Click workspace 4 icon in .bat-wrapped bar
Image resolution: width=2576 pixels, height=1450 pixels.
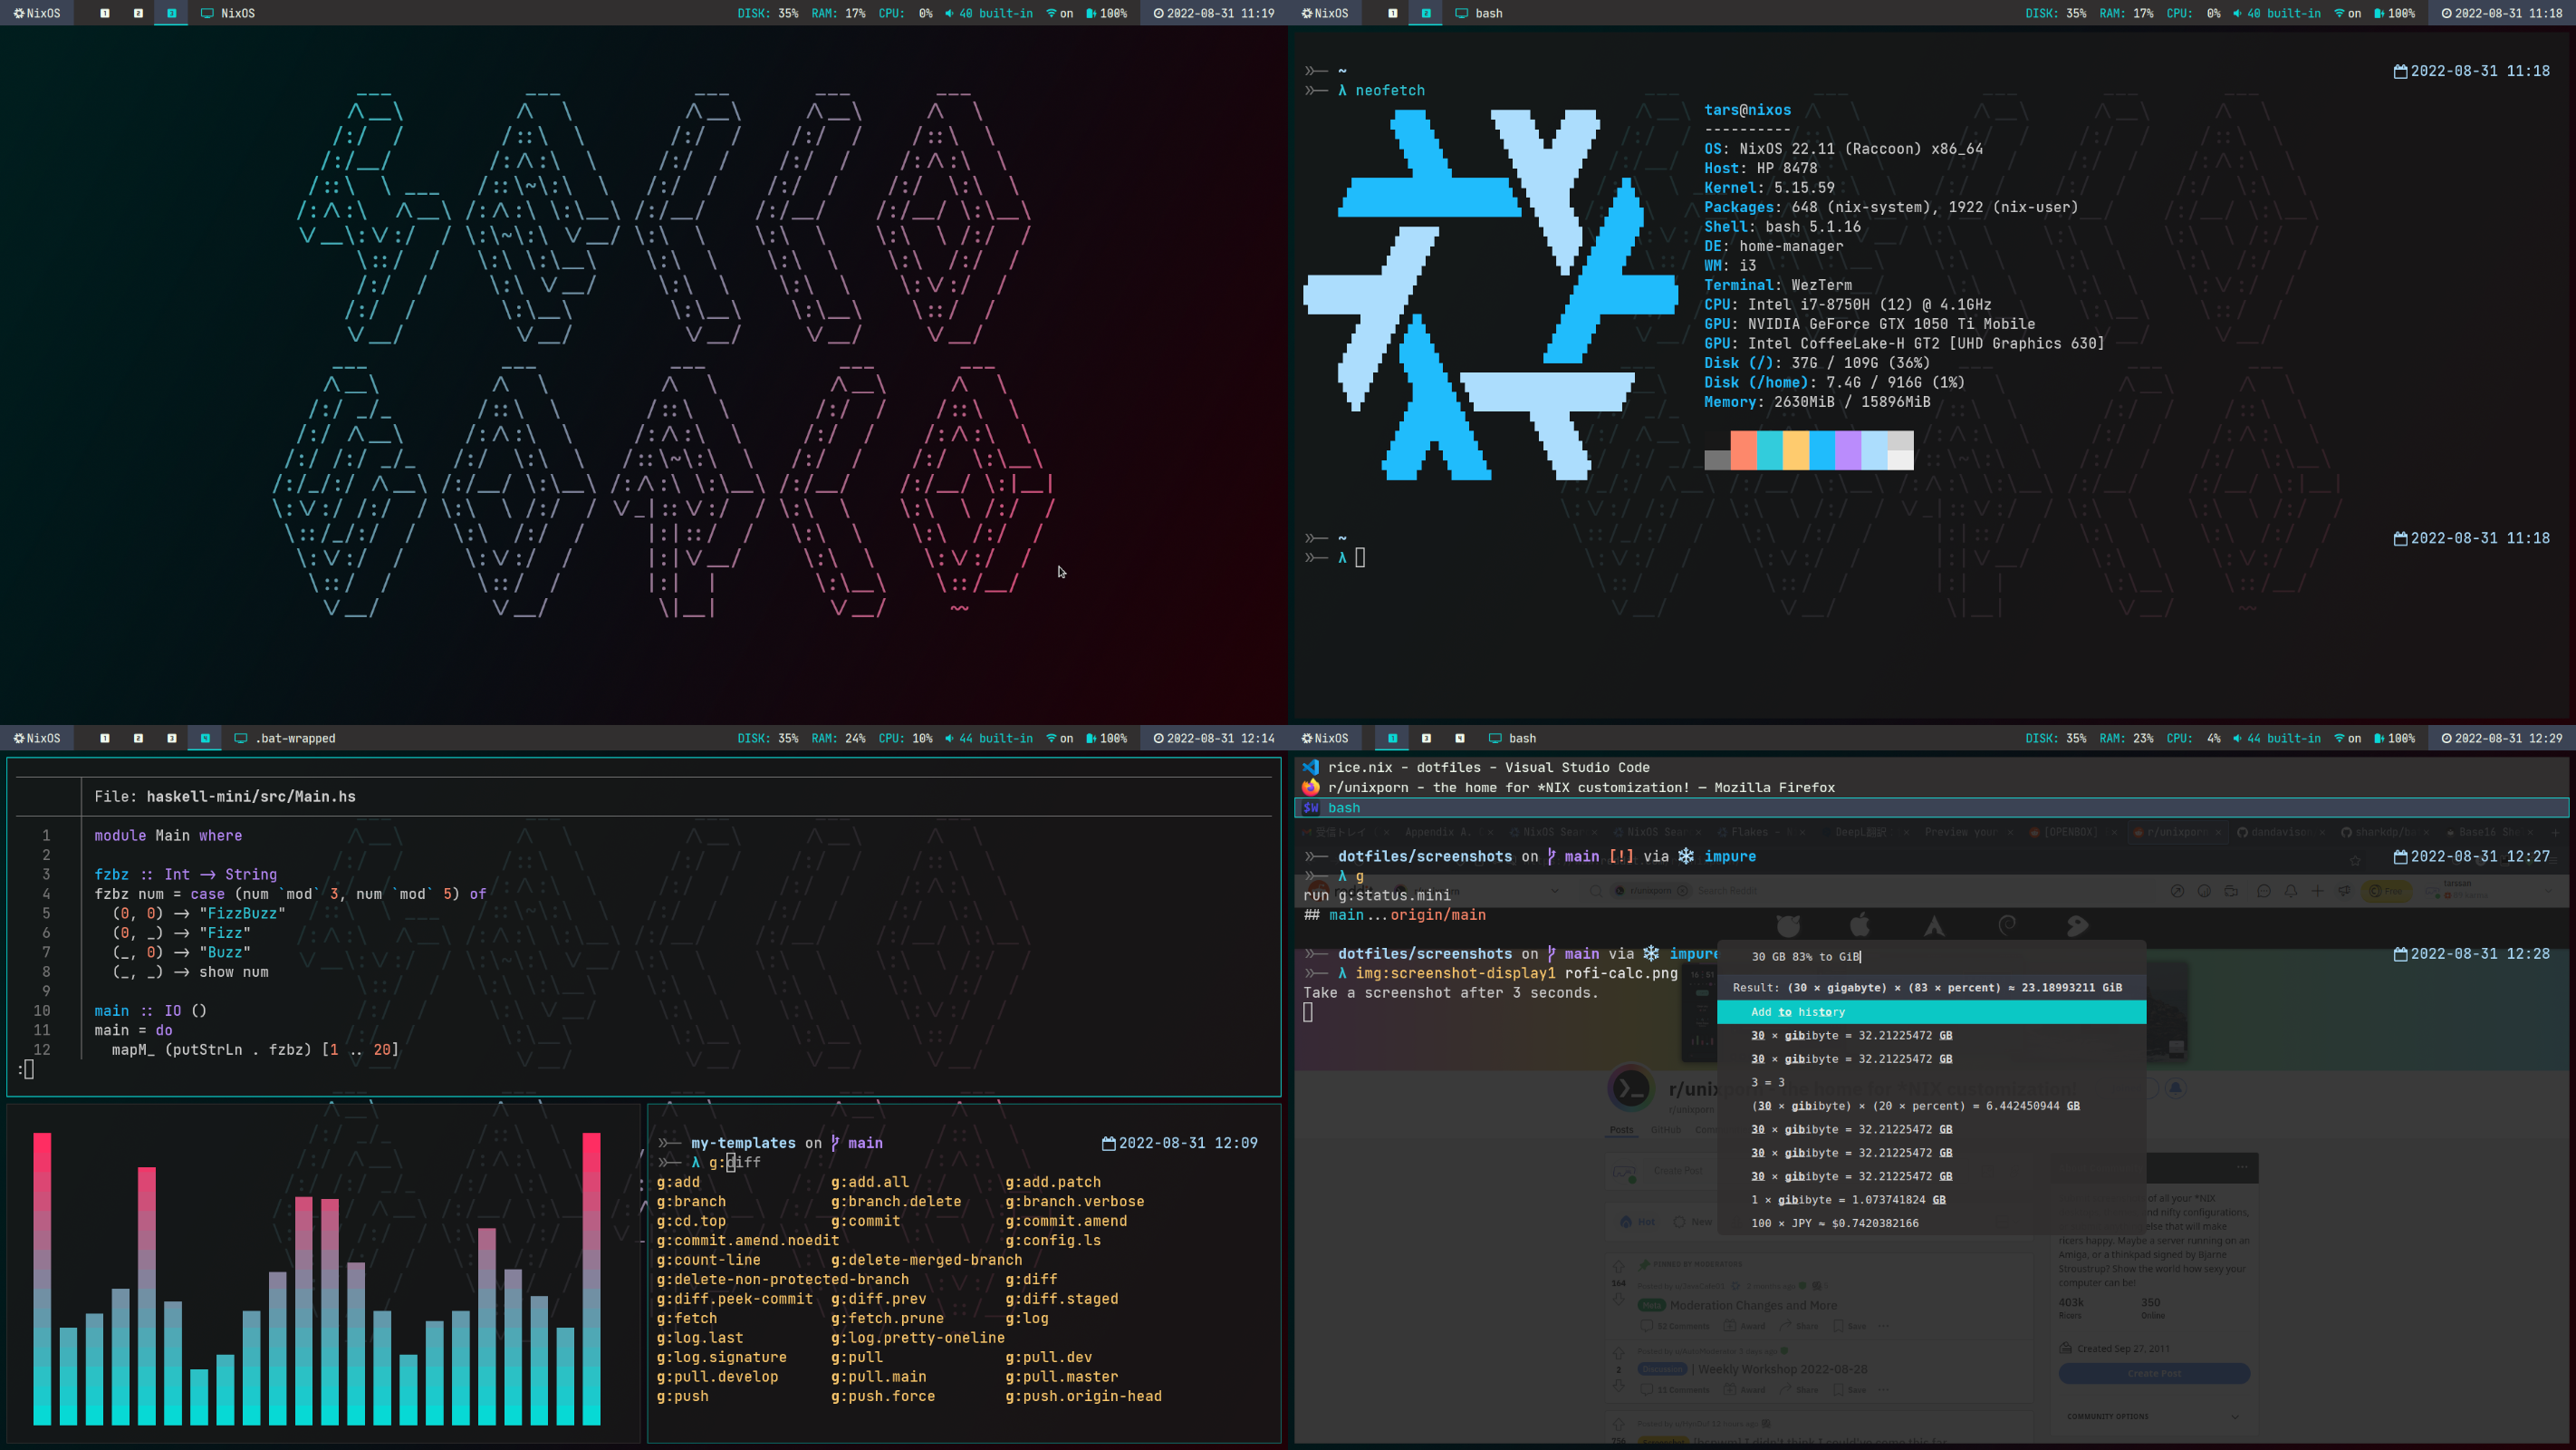[x=205, y=739]
